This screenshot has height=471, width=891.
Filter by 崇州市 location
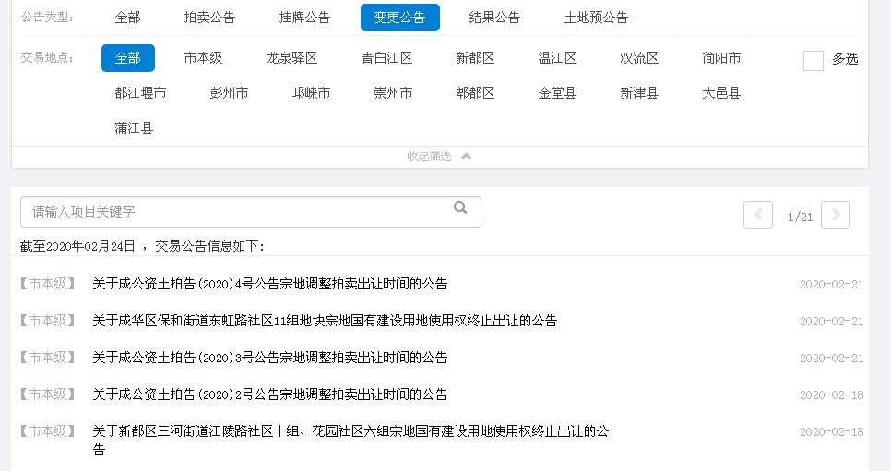click(393, 93)
